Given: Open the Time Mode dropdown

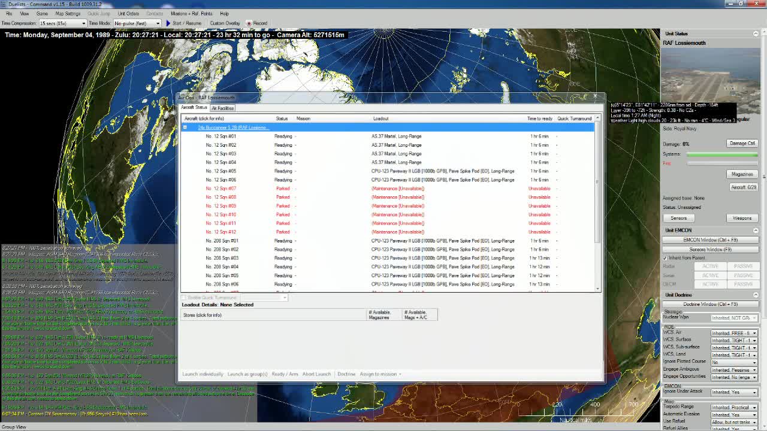Looking at the screenshot, I should (x=158, y=23).
